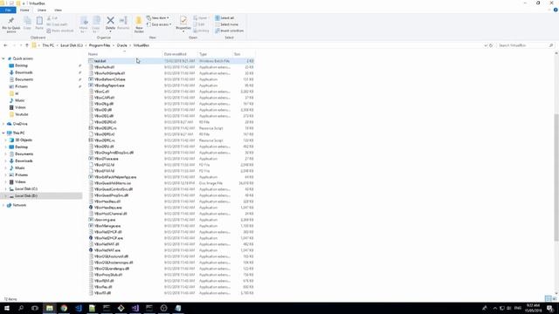Expand the OneDrive tree node
The width and height of the screenshot is (559, 314).
pos(3,124)
